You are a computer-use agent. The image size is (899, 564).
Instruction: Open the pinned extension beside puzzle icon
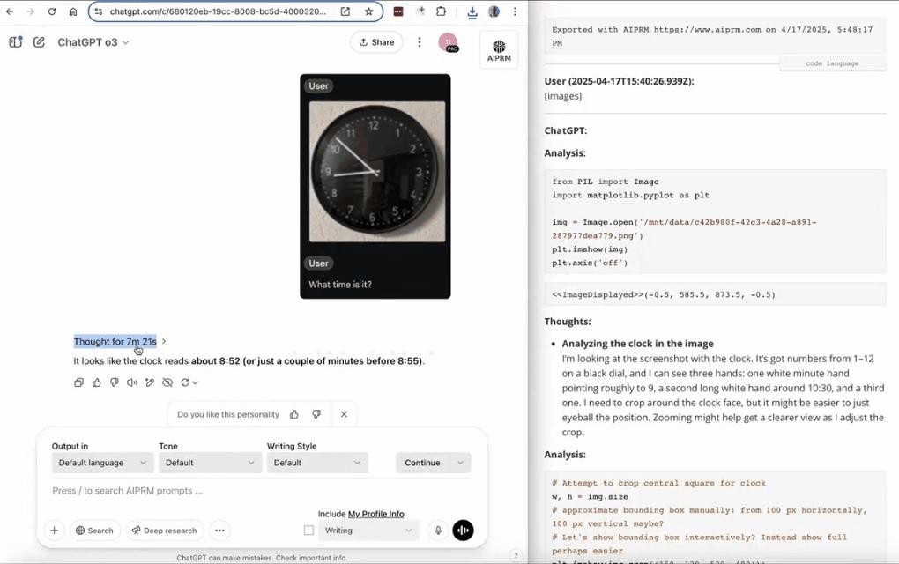(x=420, y=11)
